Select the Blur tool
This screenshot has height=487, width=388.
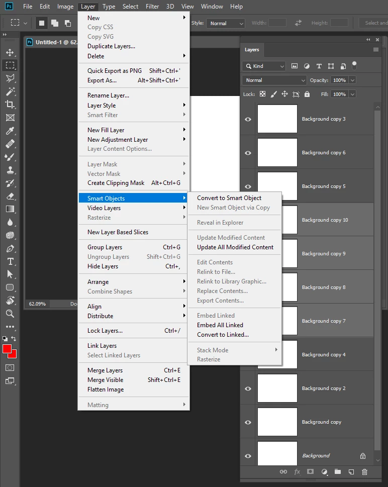[10, 222]
